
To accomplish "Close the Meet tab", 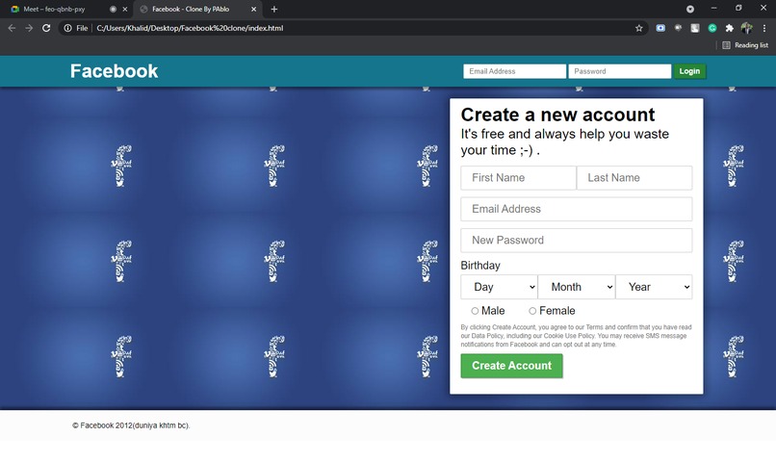I will (x=125, y=9).
